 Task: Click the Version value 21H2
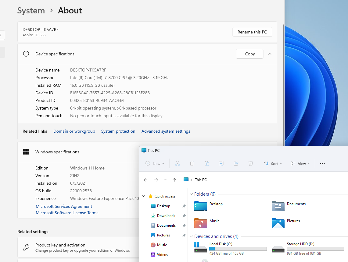(x=74, y=176)
